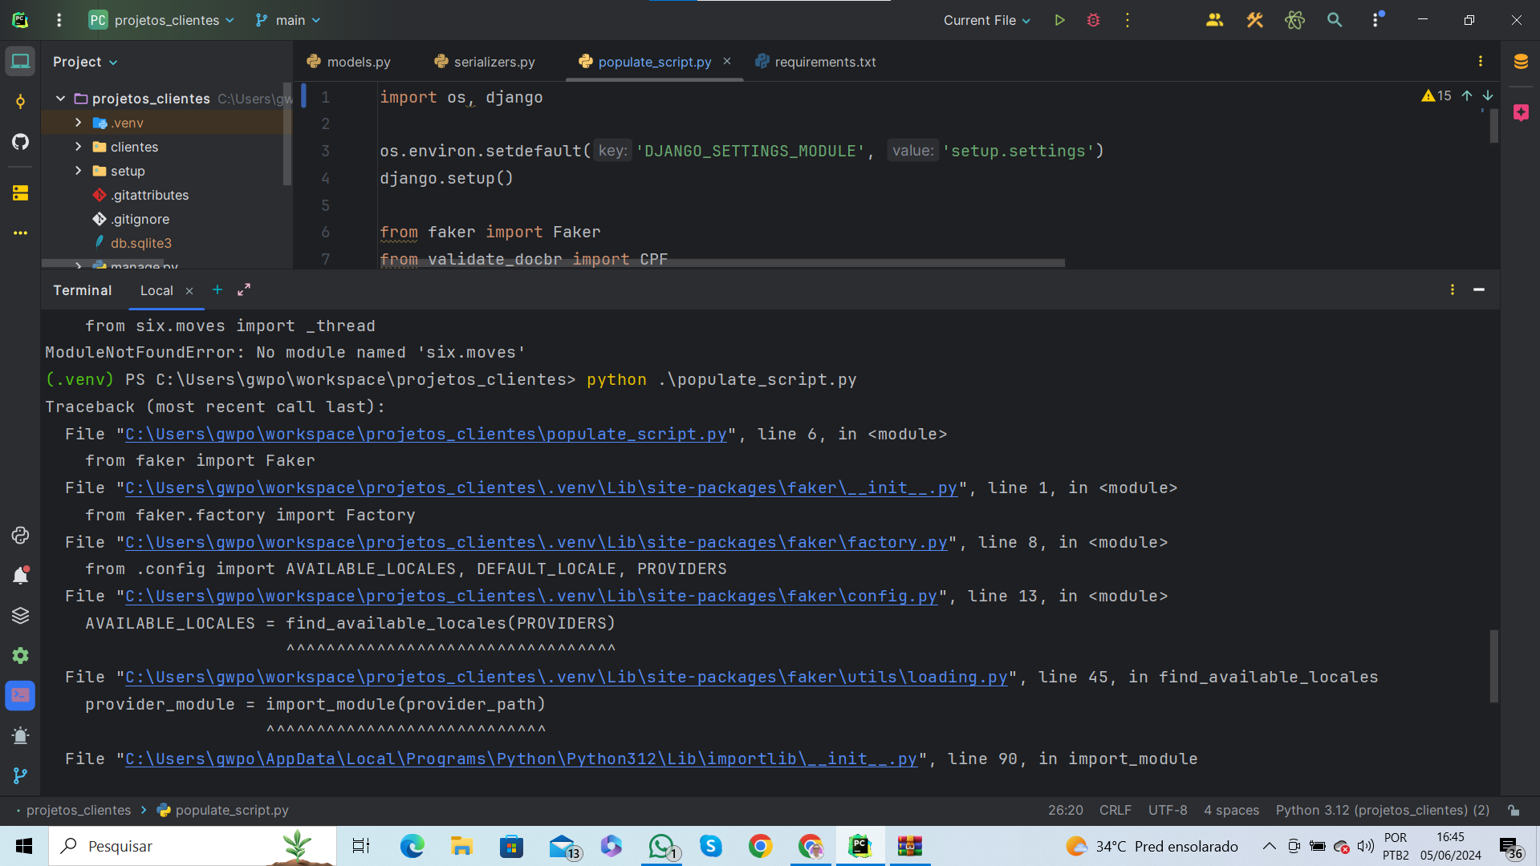1540x866 pixels.
Task: Switch to the models.py tab
Action: pos(349,62)
